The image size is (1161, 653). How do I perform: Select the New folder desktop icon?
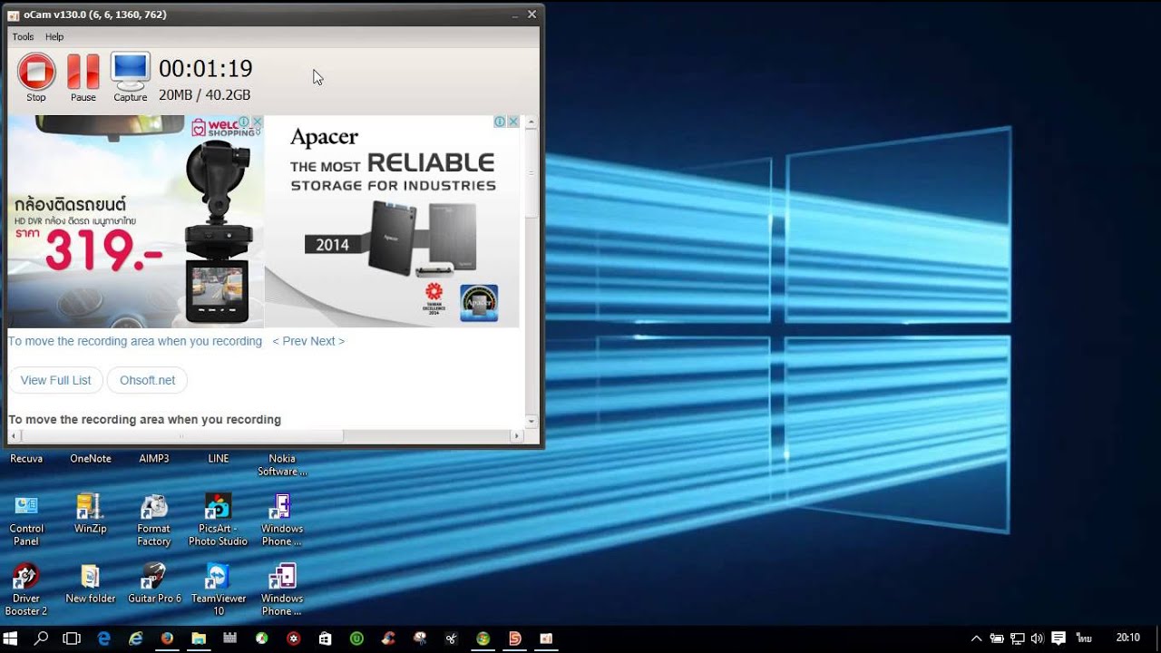coord(91,584)
